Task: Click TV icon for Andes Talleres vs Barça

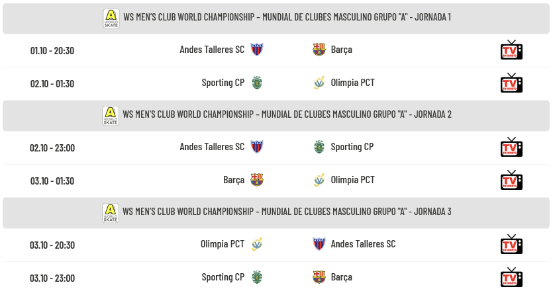Action: (x=511, y=50)
